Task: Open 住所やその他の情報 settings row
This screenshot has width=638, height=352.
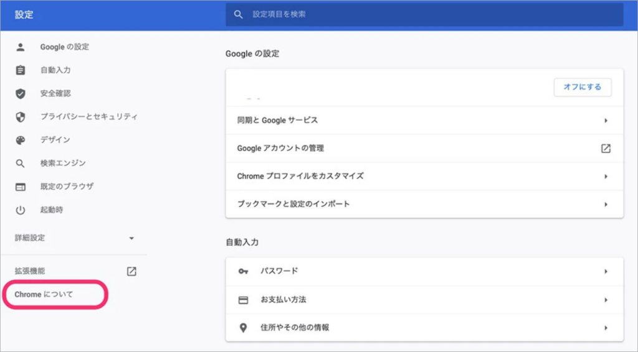Action: 424,328
